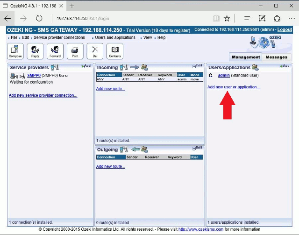Screen dimensions: 299x235
Task: Click Add in Users/Applications header
Action: 285,66
